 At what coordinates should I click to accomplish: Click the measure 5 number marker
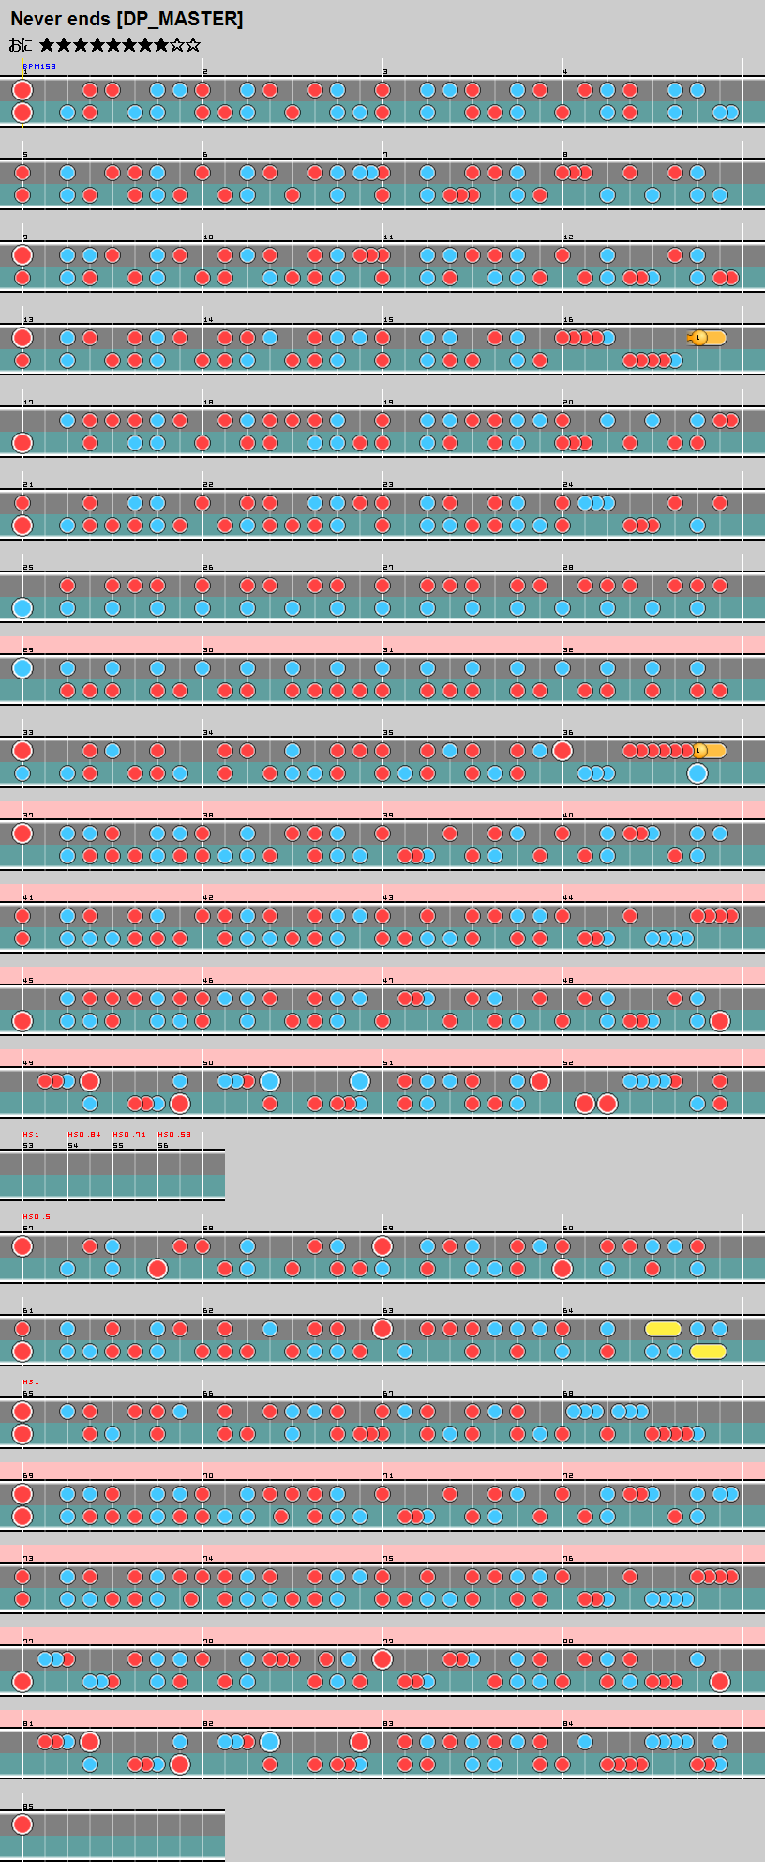[x=25, y=155]
